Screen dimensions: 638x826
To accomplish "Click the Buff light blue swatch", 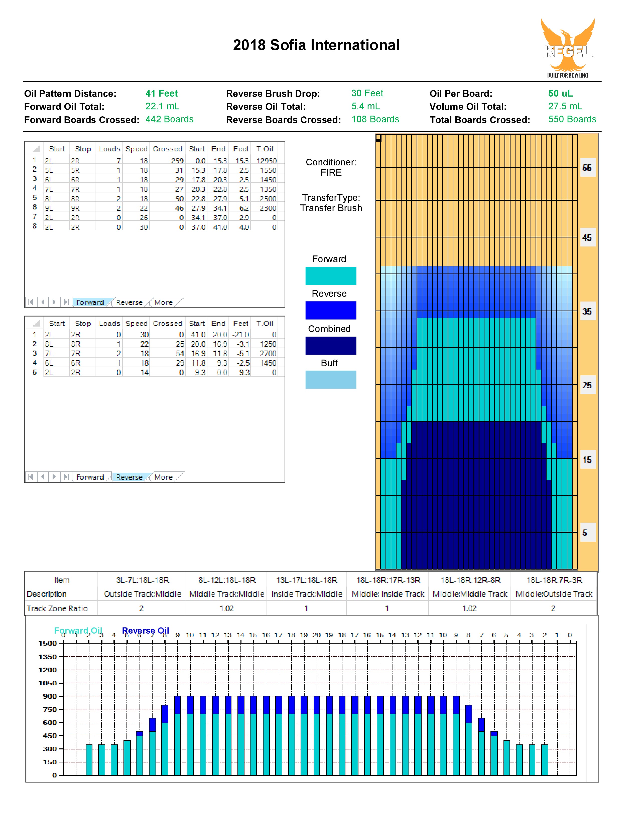I will click(331, 379).
